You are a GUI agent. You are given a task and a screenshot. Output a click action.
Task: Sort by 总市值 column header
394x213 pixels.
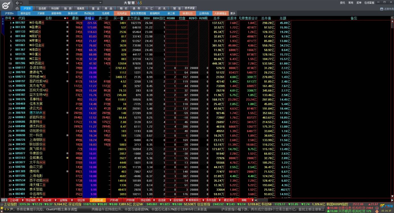(x=266, y=18)
